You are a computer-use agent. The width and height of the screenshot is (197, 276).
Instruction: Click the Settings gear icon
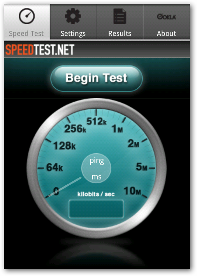tap(73, 16)
